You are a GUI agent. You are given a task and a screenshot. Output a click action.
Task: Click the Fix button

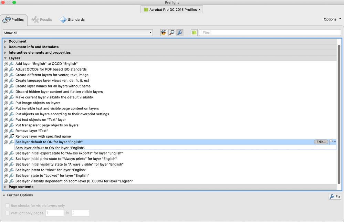335,196
